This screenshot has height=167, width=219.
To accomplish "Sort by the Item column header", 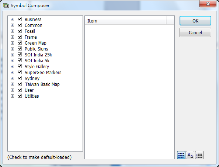I will click(x=126, y=21).
